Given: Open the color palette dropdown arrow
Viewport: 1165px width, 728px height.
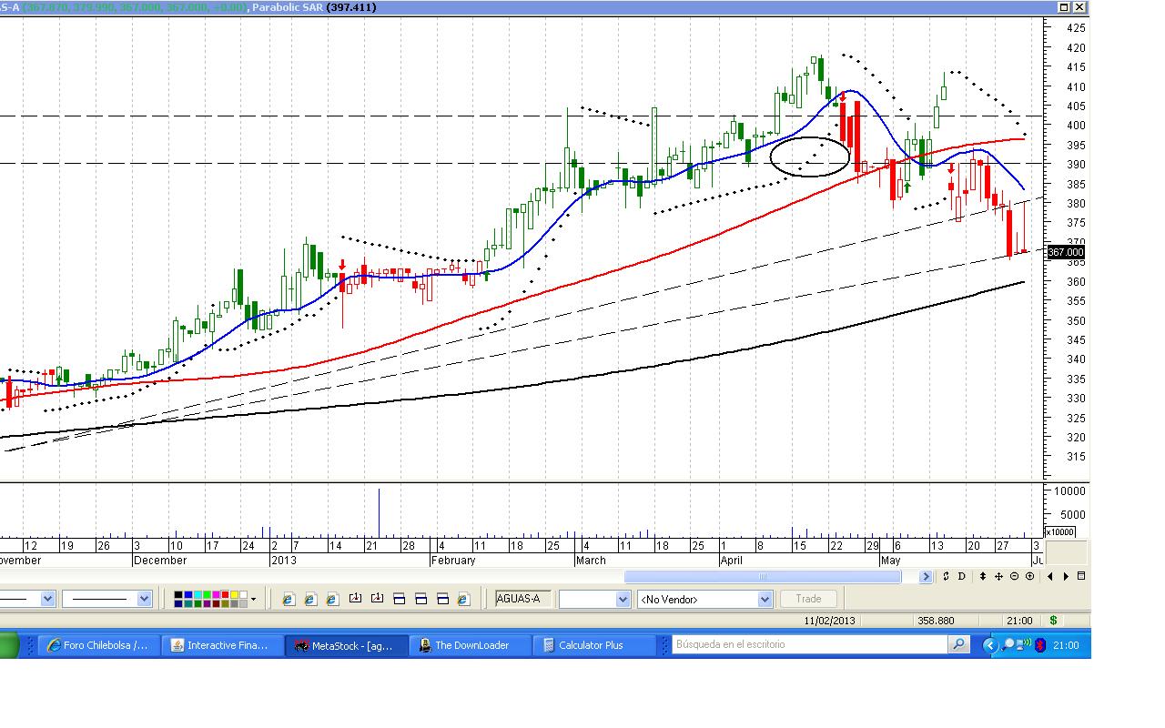Looking at the screenshot, I should (253, 599).
